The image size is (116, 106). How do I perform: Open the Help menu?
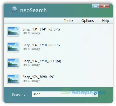(106, 21)
